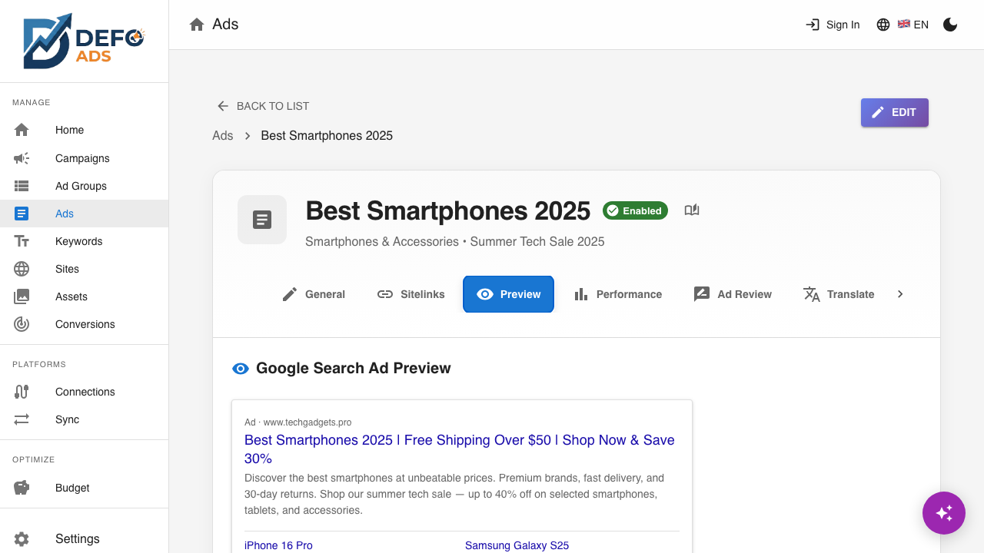The width and height of the screenshot is (984, 553).
Task: Click the open-book icon beside Enabled
Action: coord(692,210)
